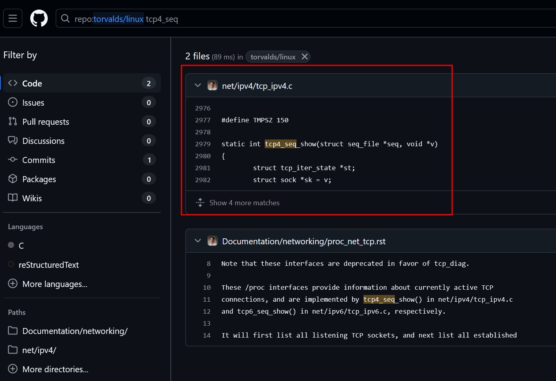The height and width of the screenshot is (381, 556).
Task: Click avatar beside net/ipv4/tcp_ipv4.c
Action: (x=213, y=85)
